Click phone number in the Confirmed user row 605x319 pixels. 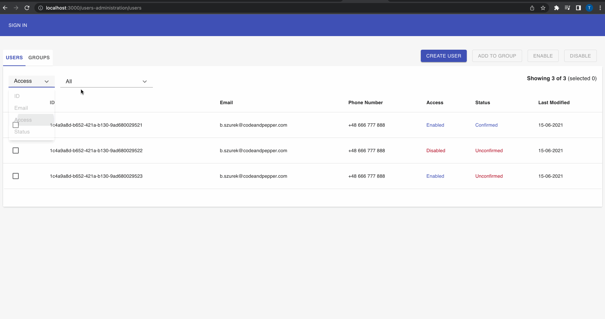(367, 125)
